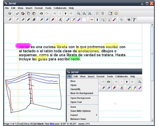Viewport: 158px width, 126px height.
Task: Go to the next page with the black arrow
Action: click(x=65, y=13)
